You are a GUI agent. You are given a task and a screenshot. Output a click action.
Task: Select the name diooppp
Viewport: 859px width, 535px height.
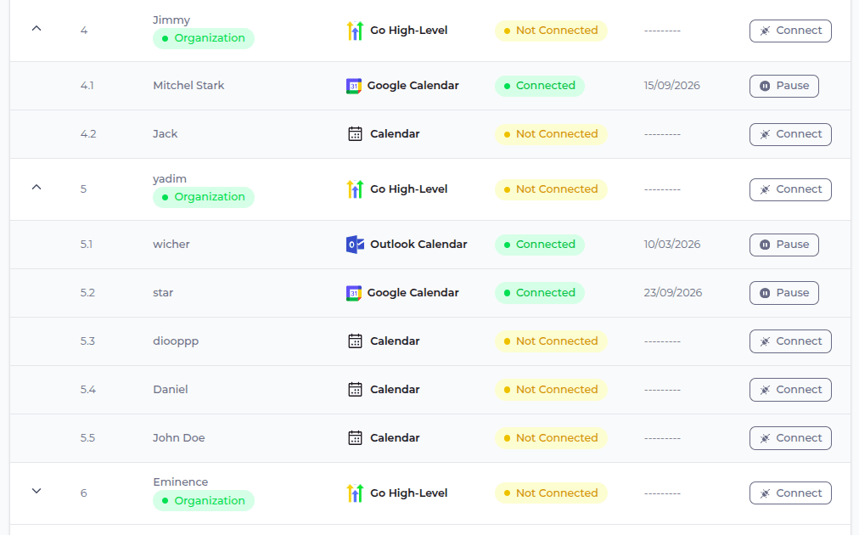tap(176, 341)
